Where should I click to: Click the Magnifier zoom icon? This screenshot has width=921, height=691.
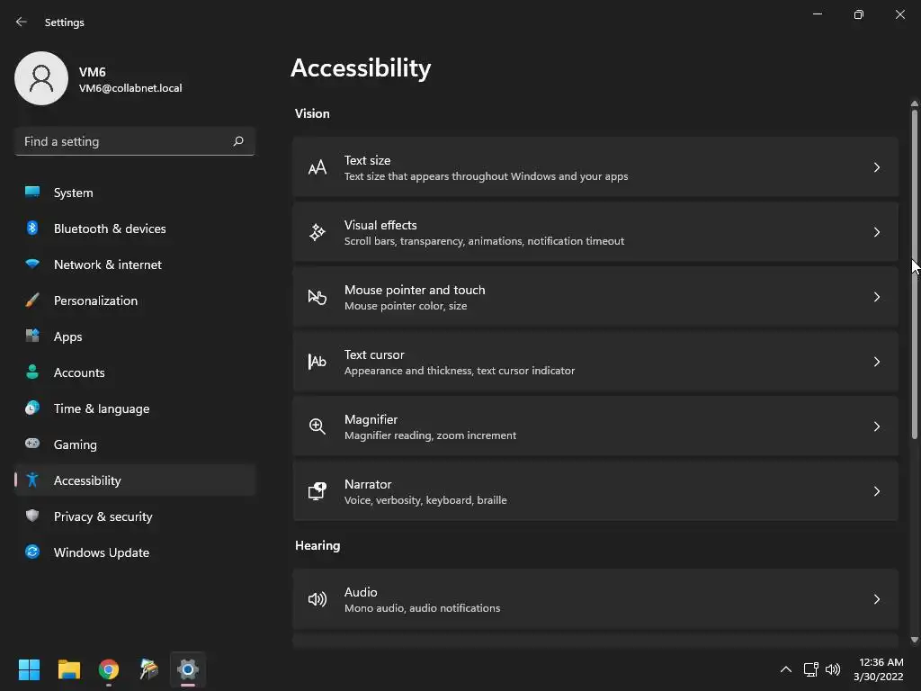pyautogui.click(x=317, y=426)
